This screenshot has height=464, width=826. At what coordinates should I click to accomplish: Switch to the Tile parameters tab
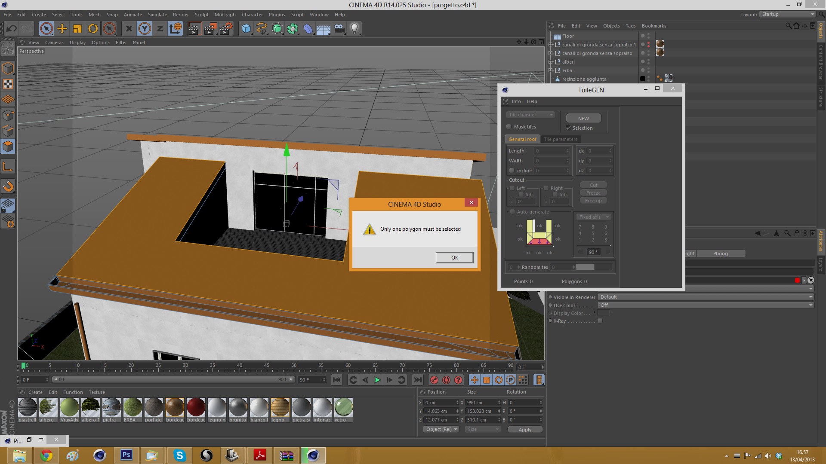tap(560, 139)
